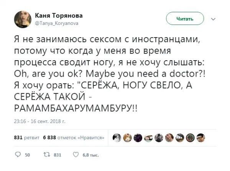
Task: Open the third liker avatar in row
Action: pos(138,138)
